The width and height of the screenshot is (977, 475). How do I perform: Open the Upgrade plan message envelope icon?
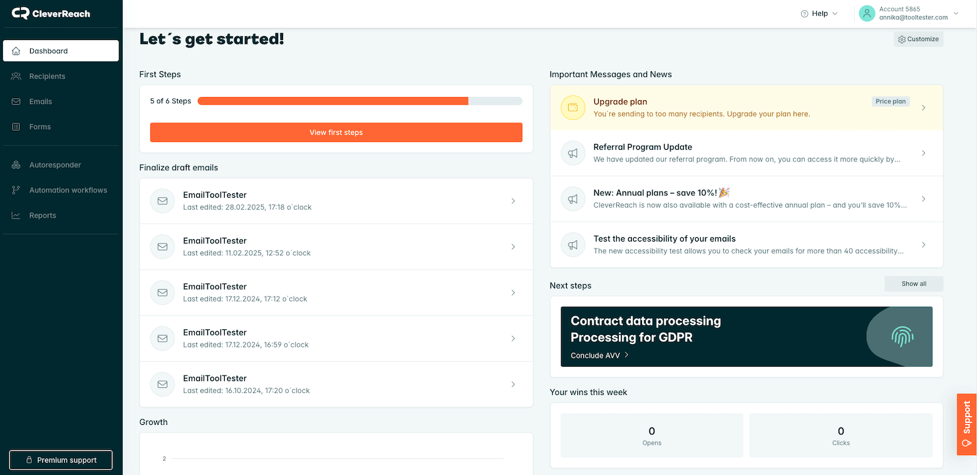pos(572,107)
